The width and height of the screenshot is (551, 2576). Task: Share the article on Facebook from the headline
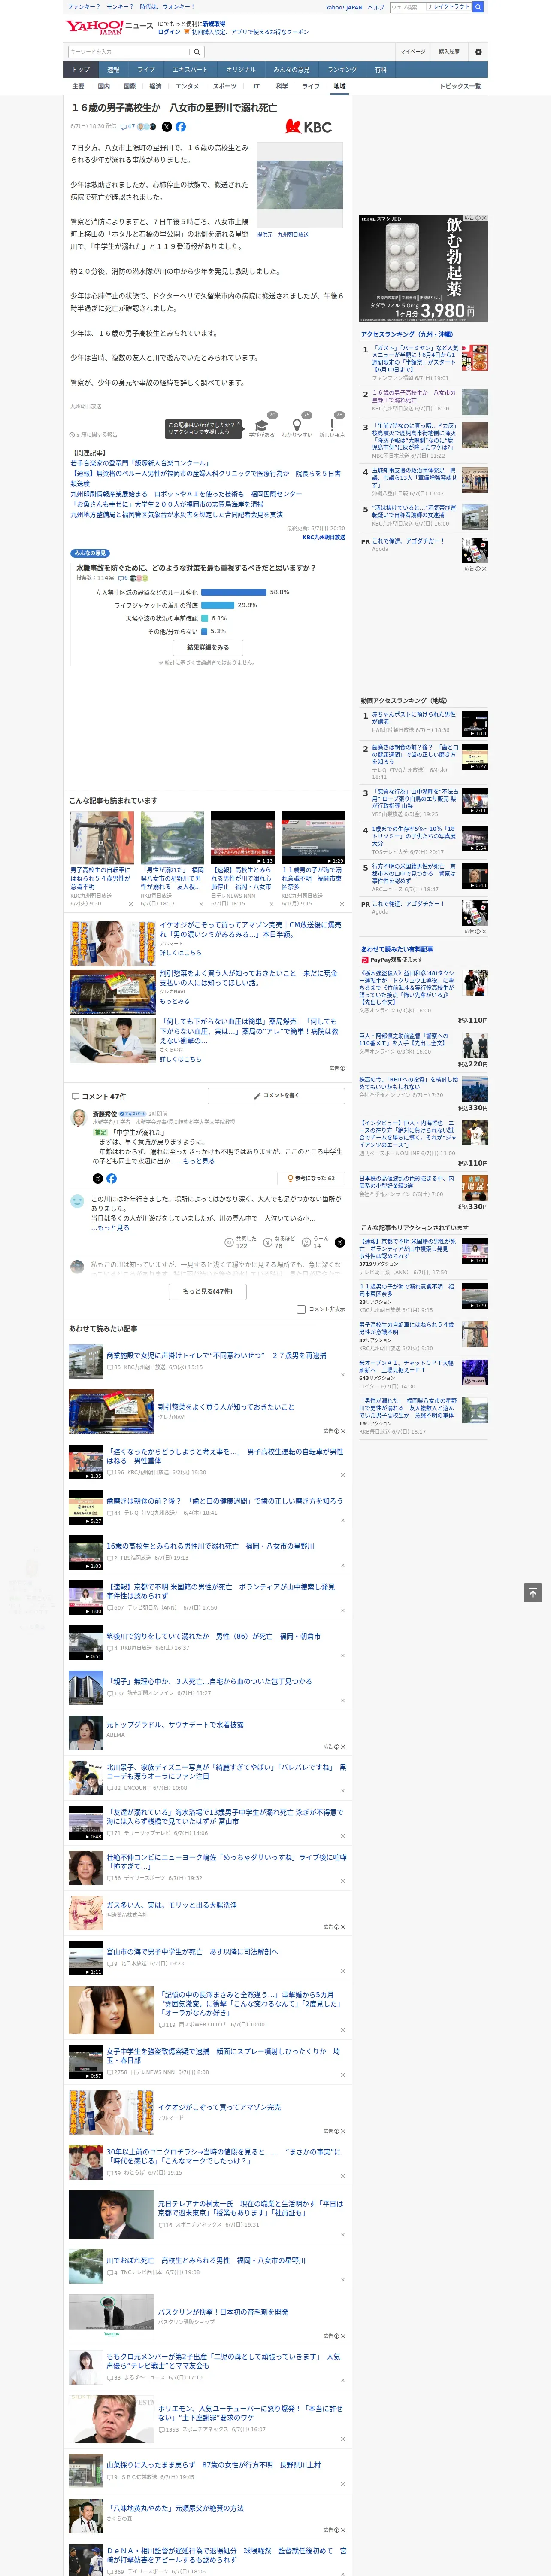point(181,127)
